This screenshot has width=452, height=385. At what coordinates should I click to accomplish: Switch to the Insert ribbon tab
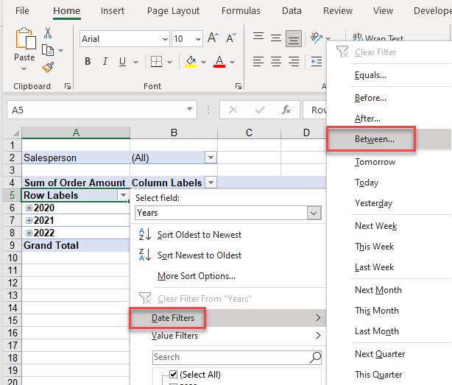point(113,11)
